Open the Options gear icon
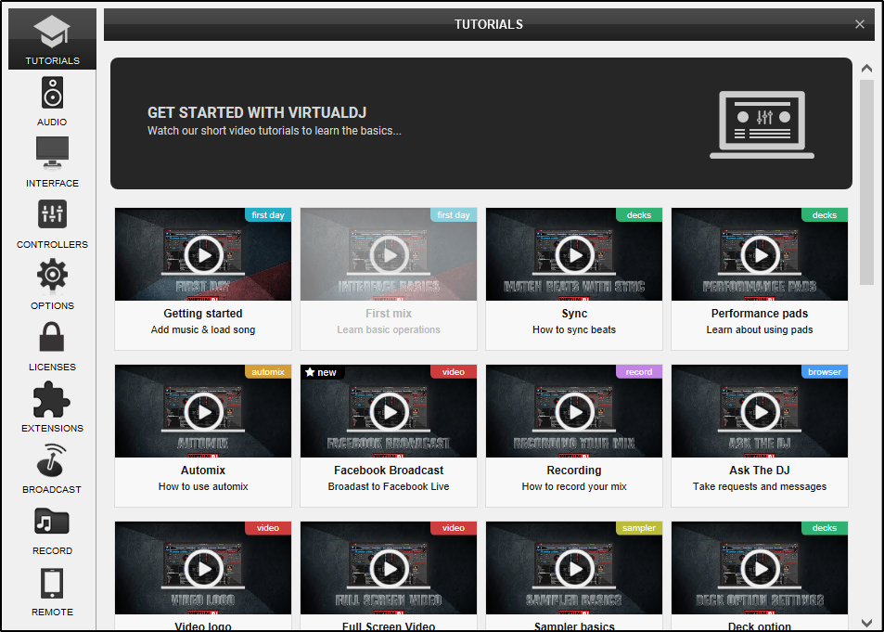The width and height of the screenshot is (884, 632). [x=52, y=275]
